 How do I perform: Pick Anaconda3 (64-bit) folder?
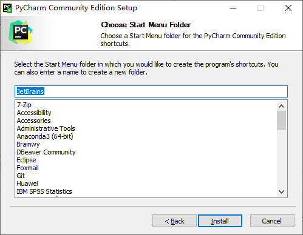tap(45, 136)
